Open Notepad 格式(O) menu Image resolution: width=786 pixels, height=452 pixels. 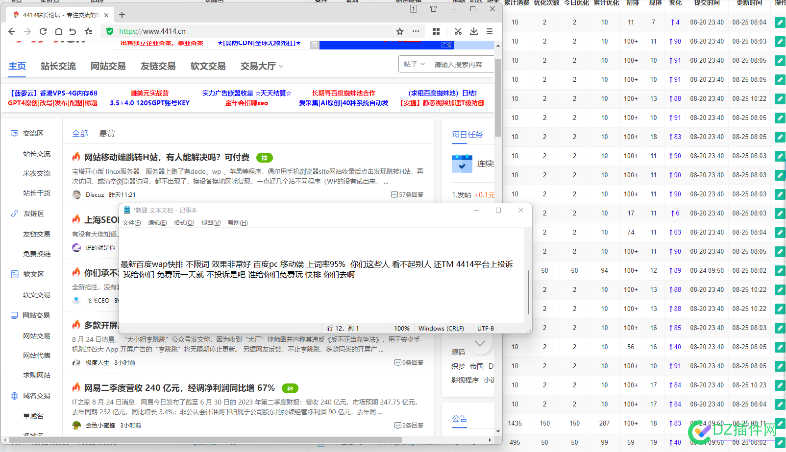tap(184, 223)
